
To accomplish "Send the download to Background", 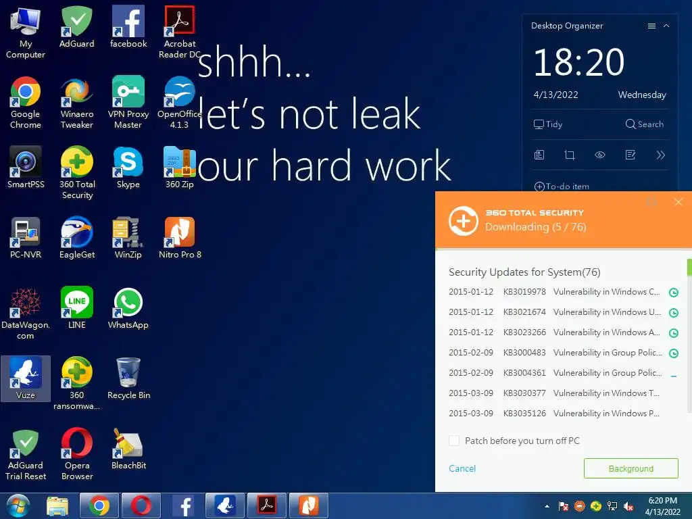I will (631, 468).
